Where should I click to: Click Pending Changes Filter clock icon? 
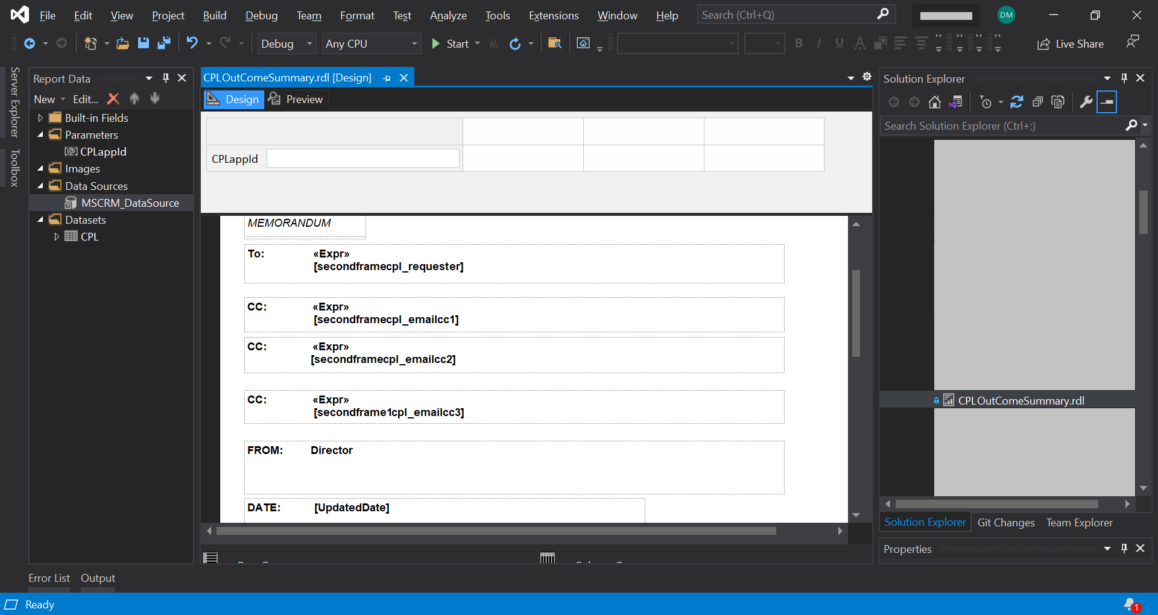tap(986, 102)
